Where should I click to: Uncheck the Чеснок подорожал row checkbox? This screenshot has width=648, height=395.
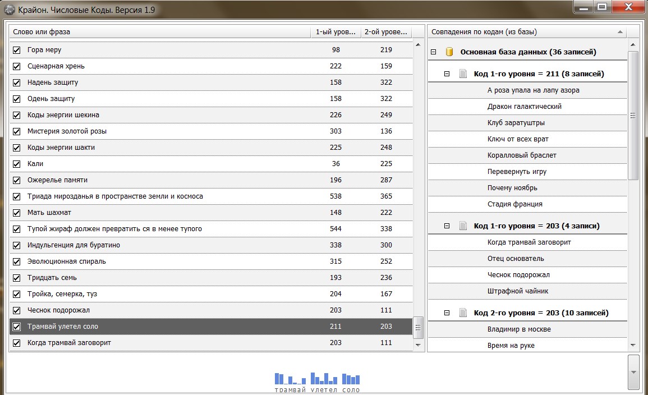click(17, 310)
